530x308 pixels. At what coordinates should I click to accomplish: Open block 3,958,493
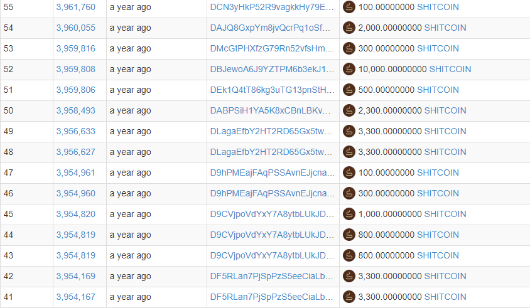(76, 111)
